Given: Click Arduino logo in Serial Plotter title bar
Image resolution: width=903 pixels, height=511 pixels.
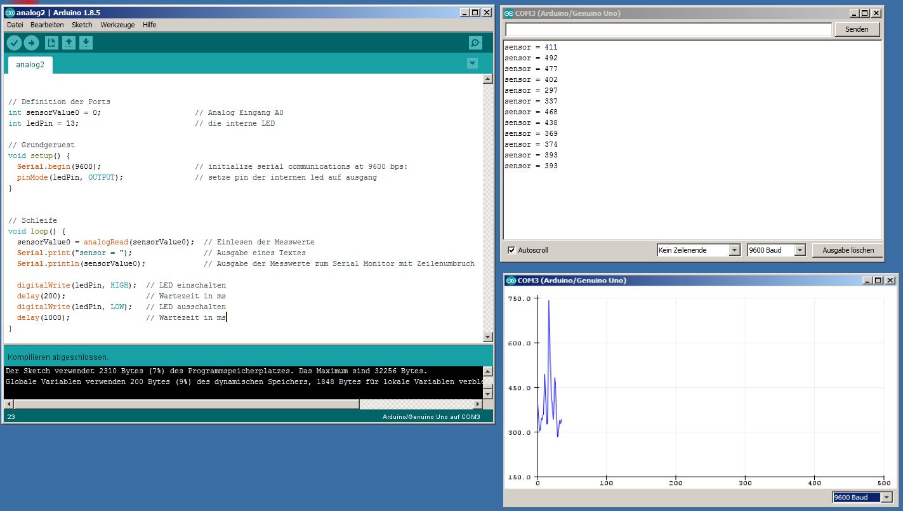Looking at the screenshot, I should [x=511, y=281].
